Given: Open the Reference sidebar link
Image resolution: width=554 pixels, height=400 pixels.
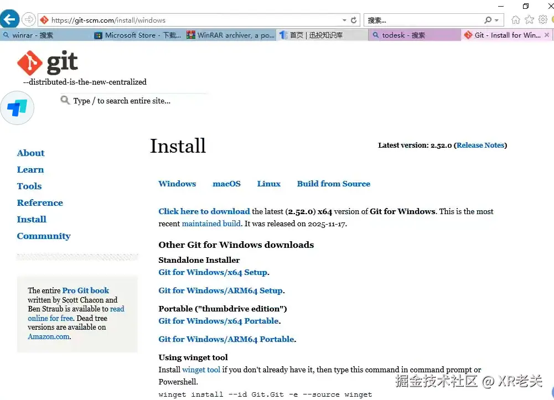Looking at the screenshot, I should pos(40,202).
